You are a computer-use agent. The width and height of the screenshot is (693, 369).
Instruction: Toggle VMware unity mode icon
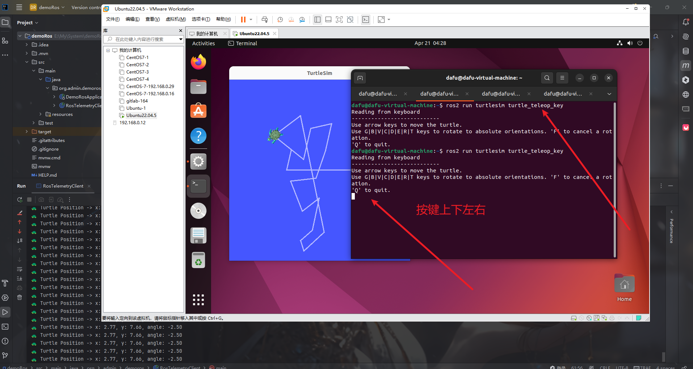click(x=350, y=20)
